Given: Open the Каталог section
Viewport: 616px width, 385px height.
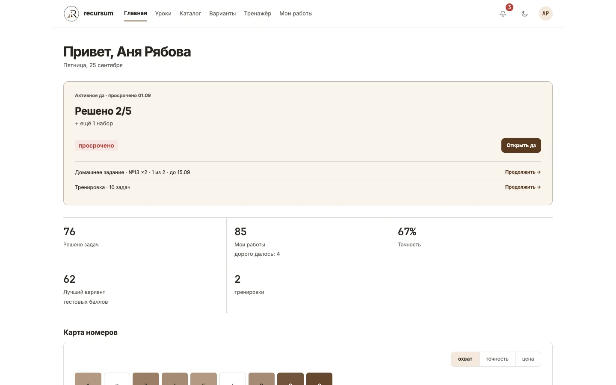Looking at the screenshot, I should pos(190,14).
